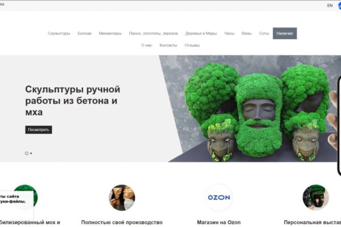Viewport: 341px width, 227px height.
Task: Go to Миниатюры section
Action: pos(110,33)
